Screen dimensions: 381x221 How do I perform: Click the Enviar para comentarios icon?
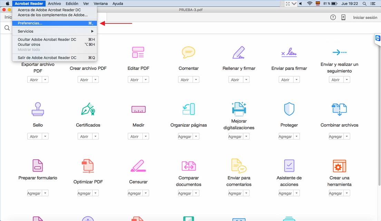(239, 166)
